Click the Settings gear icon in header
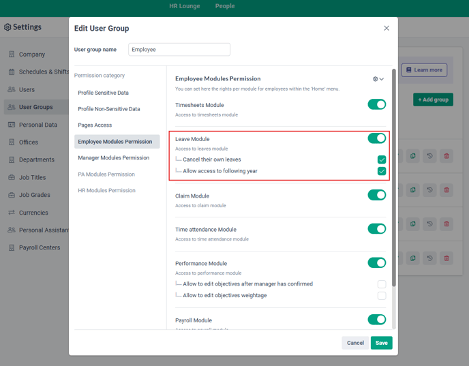Image resolution: width=469 pixels, height=366 pixels. click(7, 27)
